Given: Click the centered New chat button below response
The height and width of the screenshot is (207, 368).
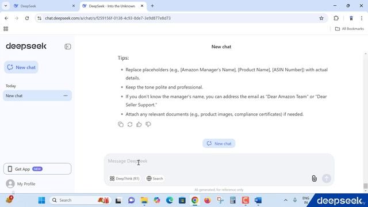Looking at the screenshot, I should [x=218, y=143].
